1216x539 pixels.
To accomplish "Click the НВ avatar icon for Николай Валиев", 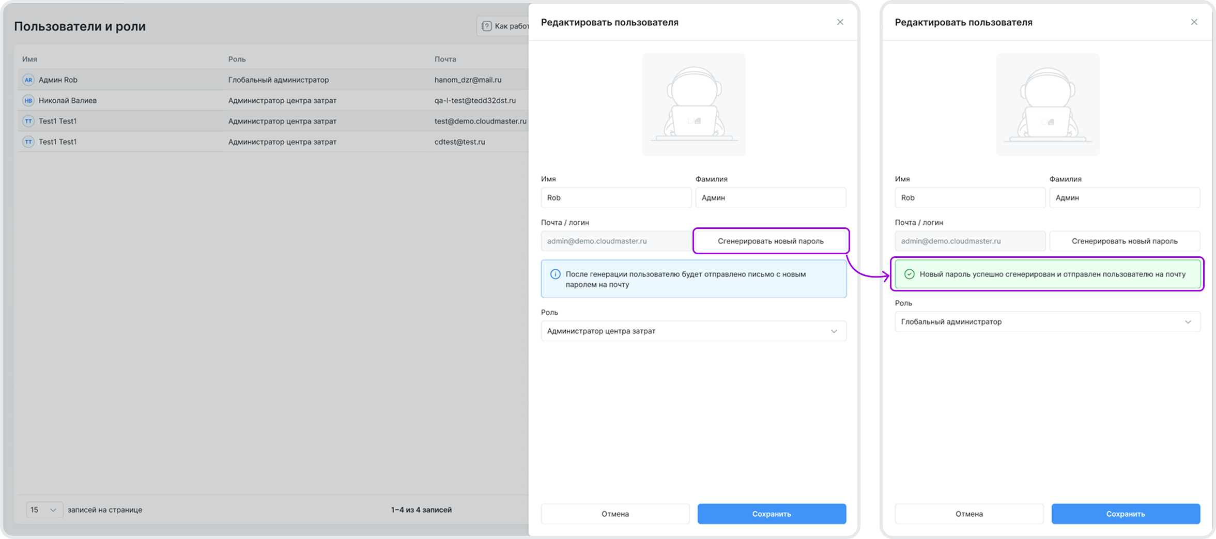I will 28,101.
